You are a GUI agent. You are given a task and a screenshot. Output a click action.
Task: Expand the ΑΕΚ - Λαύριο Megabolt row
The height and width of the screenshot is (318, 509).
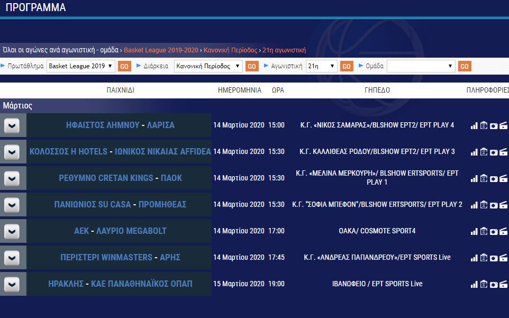[x=12, y=231]
